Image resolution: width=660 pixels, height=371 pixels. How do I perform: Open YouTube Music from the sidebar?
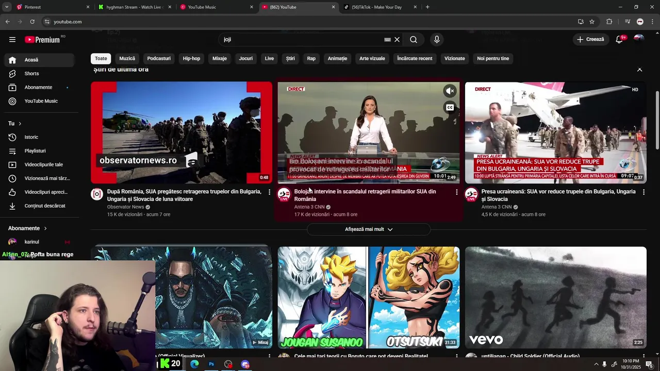point(40,101)
